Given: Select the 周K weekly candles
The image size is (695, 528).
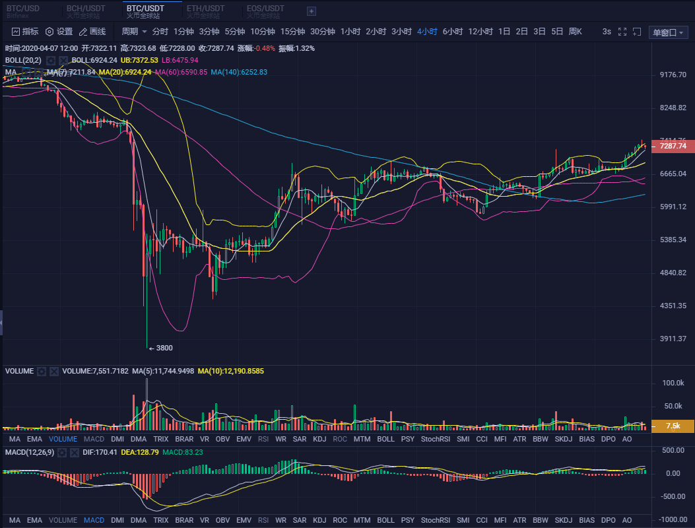Looking at the screenshot, I should (x=576, y=32).
